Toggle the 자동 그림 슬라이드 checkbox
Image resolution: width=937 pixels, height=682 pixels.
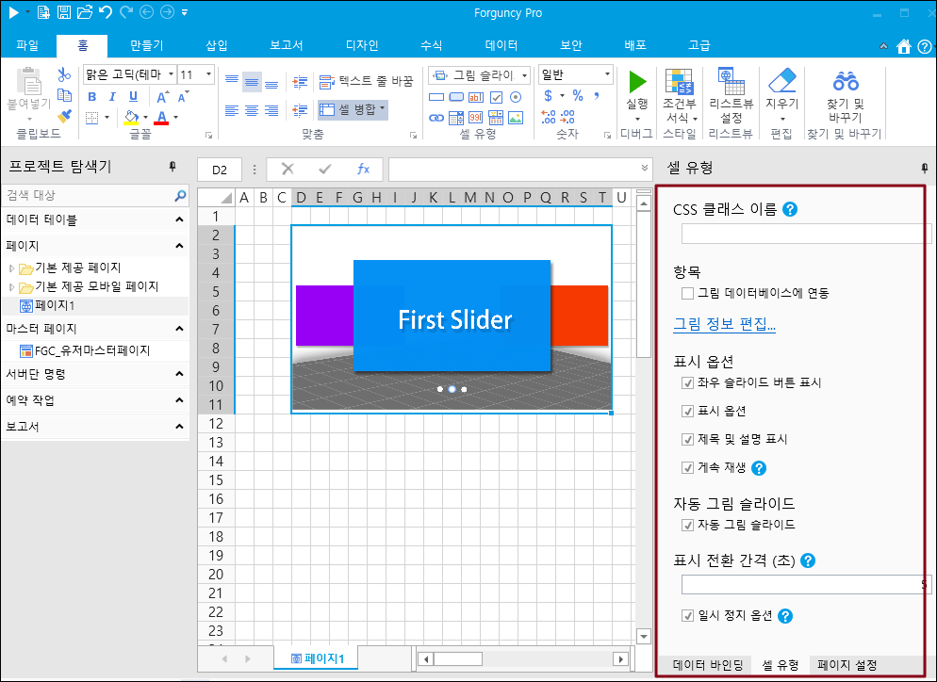(x=688, y=525)
